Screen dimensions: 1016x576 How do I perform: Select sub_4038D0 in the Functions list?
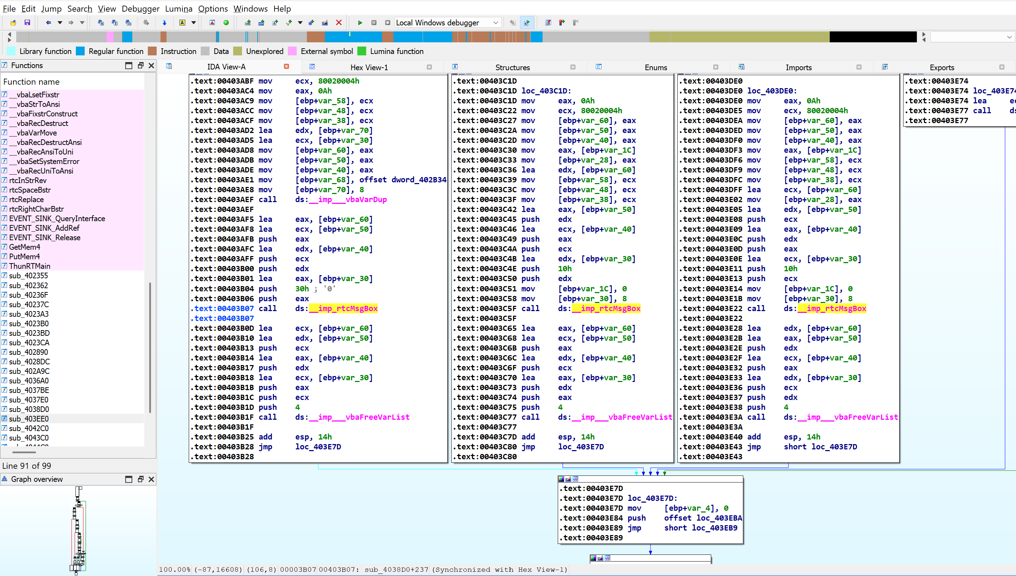[x=72, y=409]
